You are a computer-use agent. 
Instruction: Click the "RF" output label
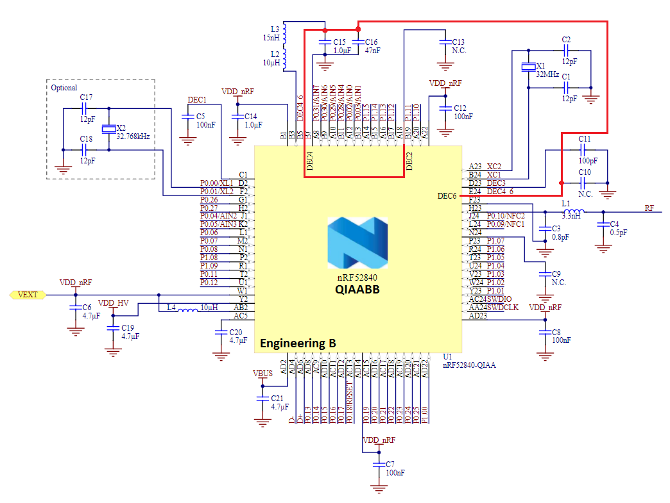click(x=649, y=208)
